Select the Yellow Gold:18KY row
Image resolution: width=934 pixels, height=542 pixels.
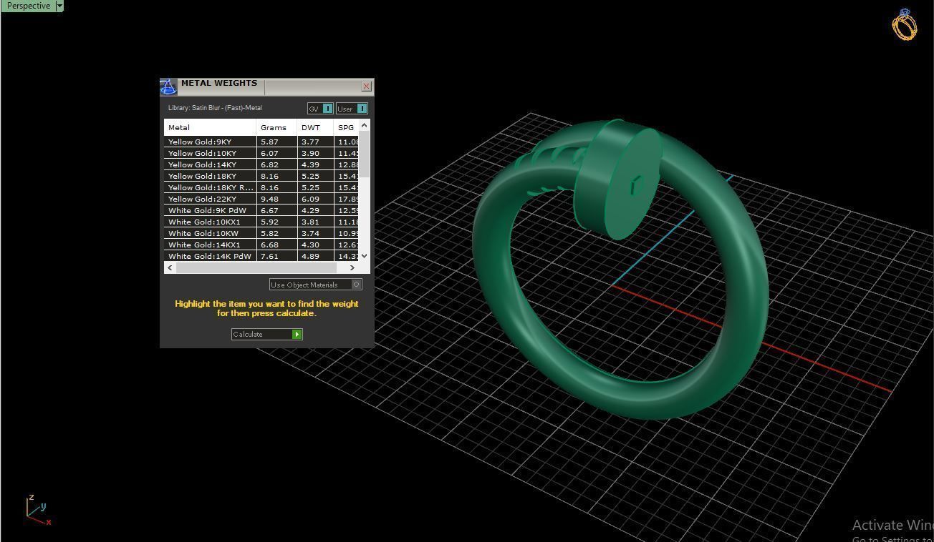coord(261,176)
